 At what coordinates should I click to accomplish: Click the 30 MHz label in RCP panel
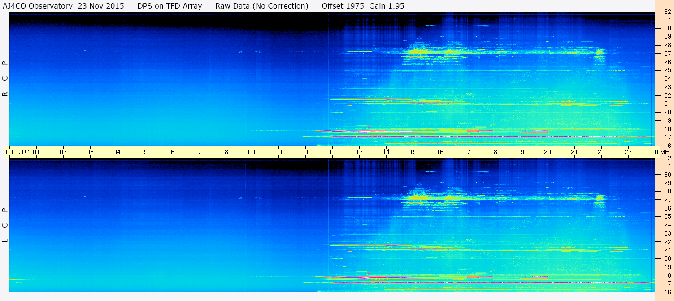667,28
